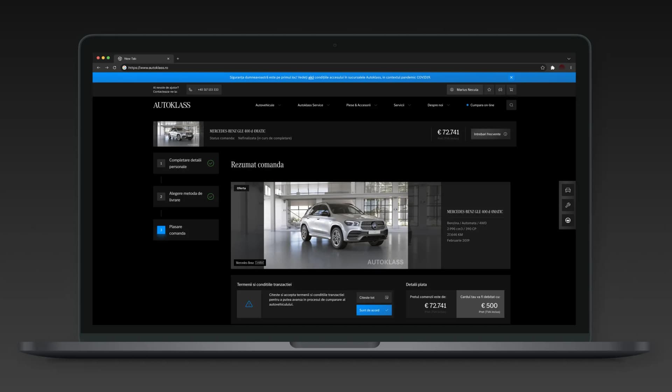Expand the Autoklass Service dropdown chevron

coord(328,105)
